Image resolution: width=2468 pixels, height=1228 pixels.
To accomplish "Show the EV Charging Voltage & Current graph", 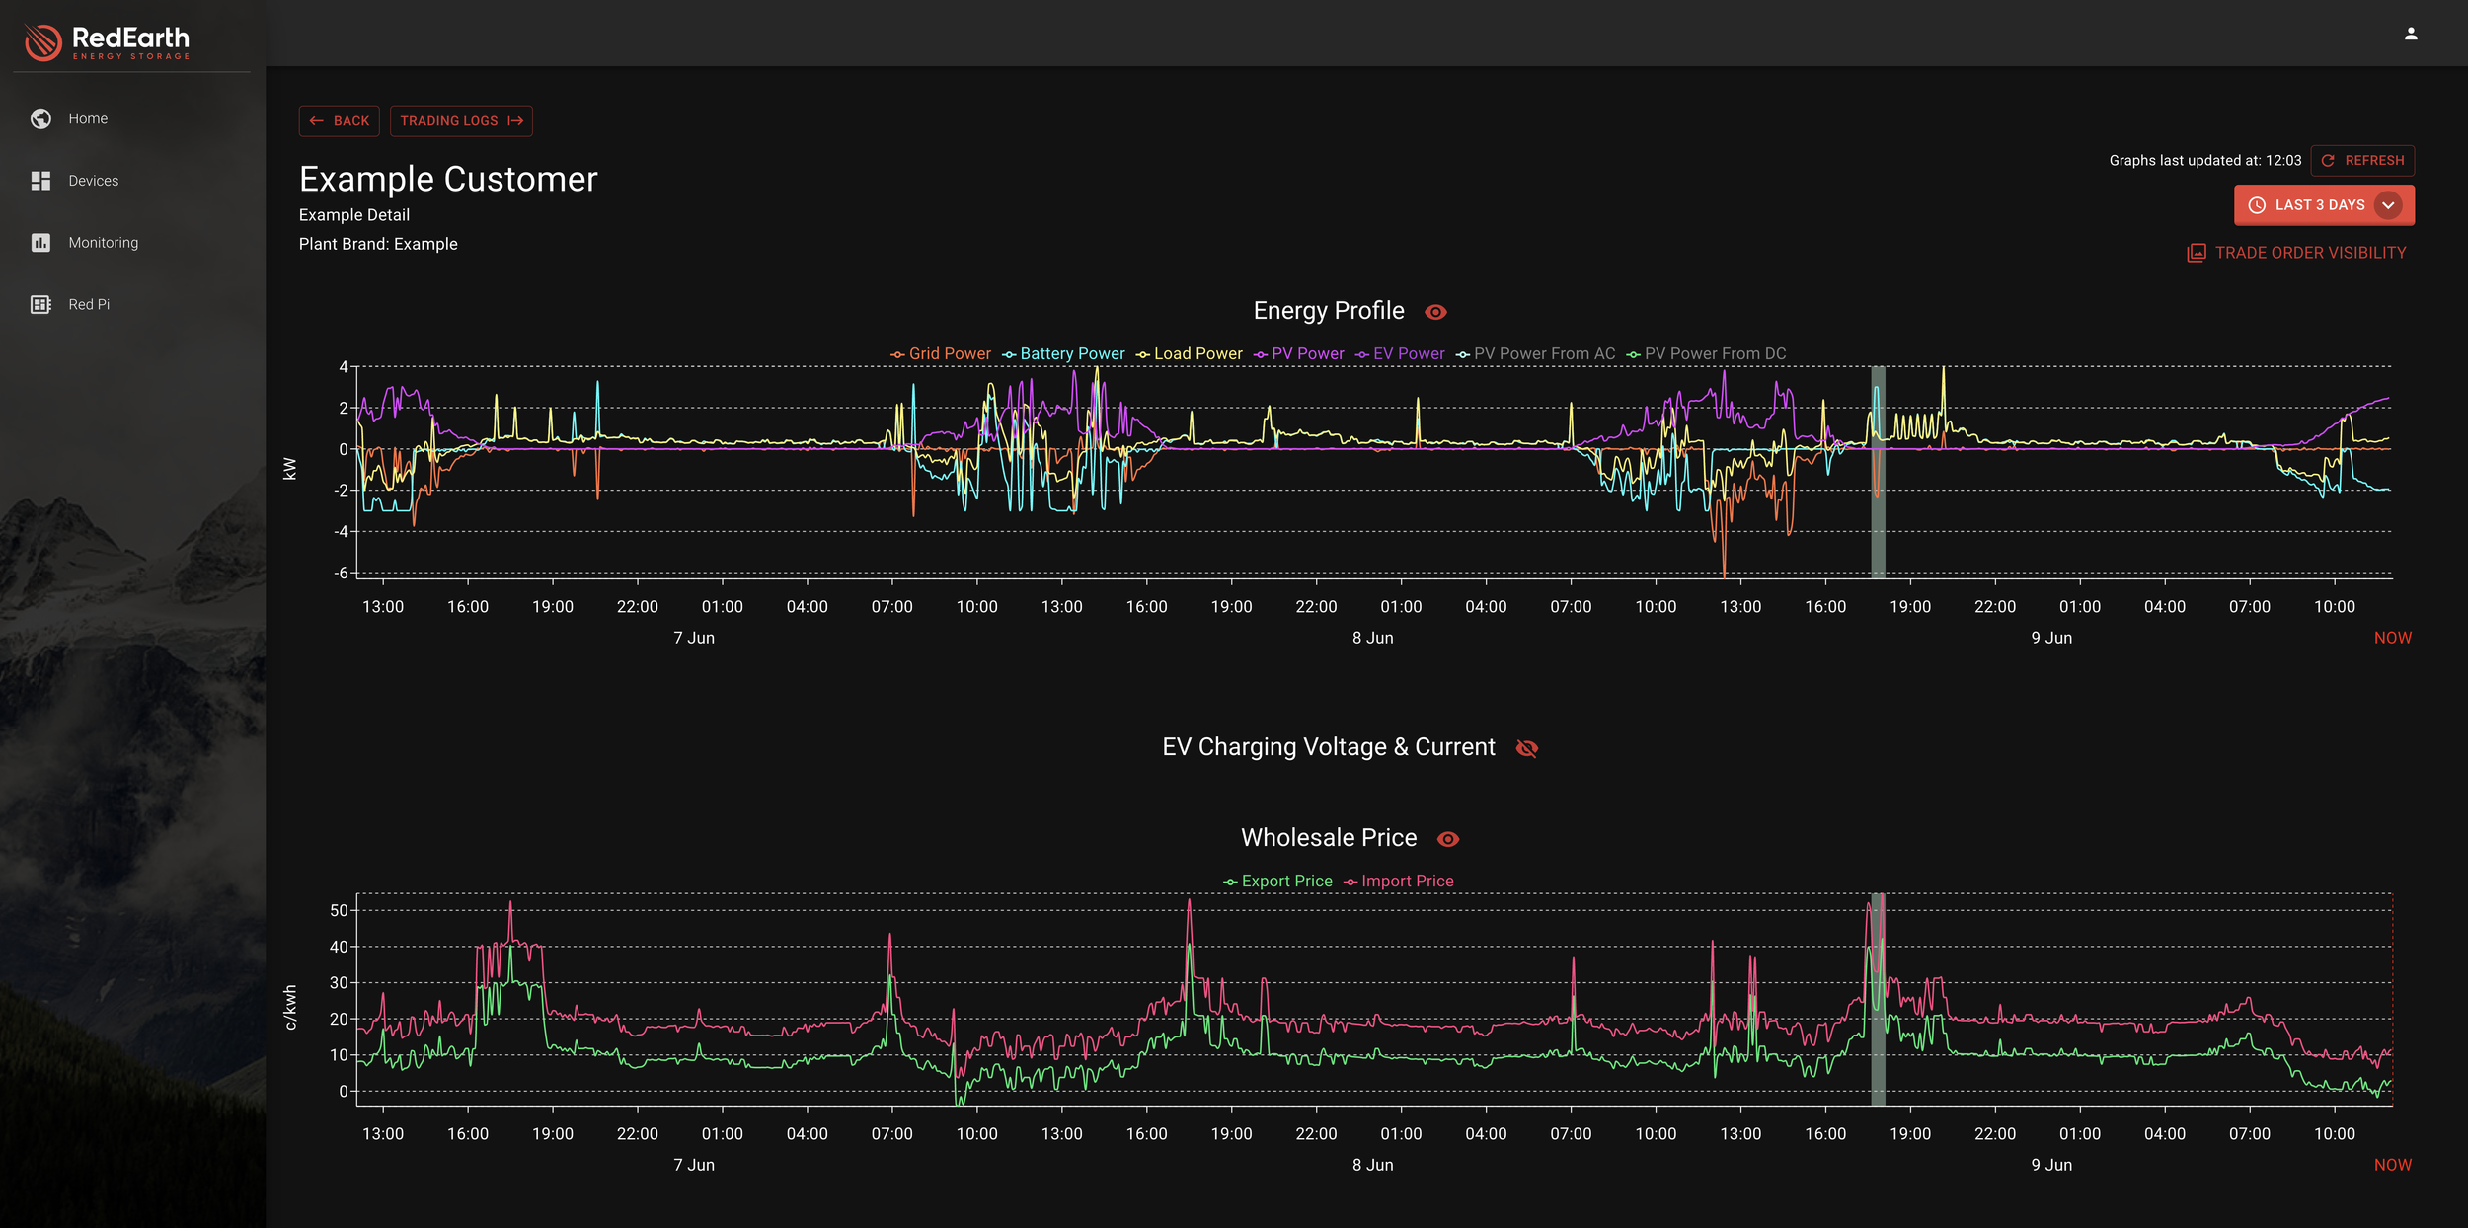I will (1526, 747).
